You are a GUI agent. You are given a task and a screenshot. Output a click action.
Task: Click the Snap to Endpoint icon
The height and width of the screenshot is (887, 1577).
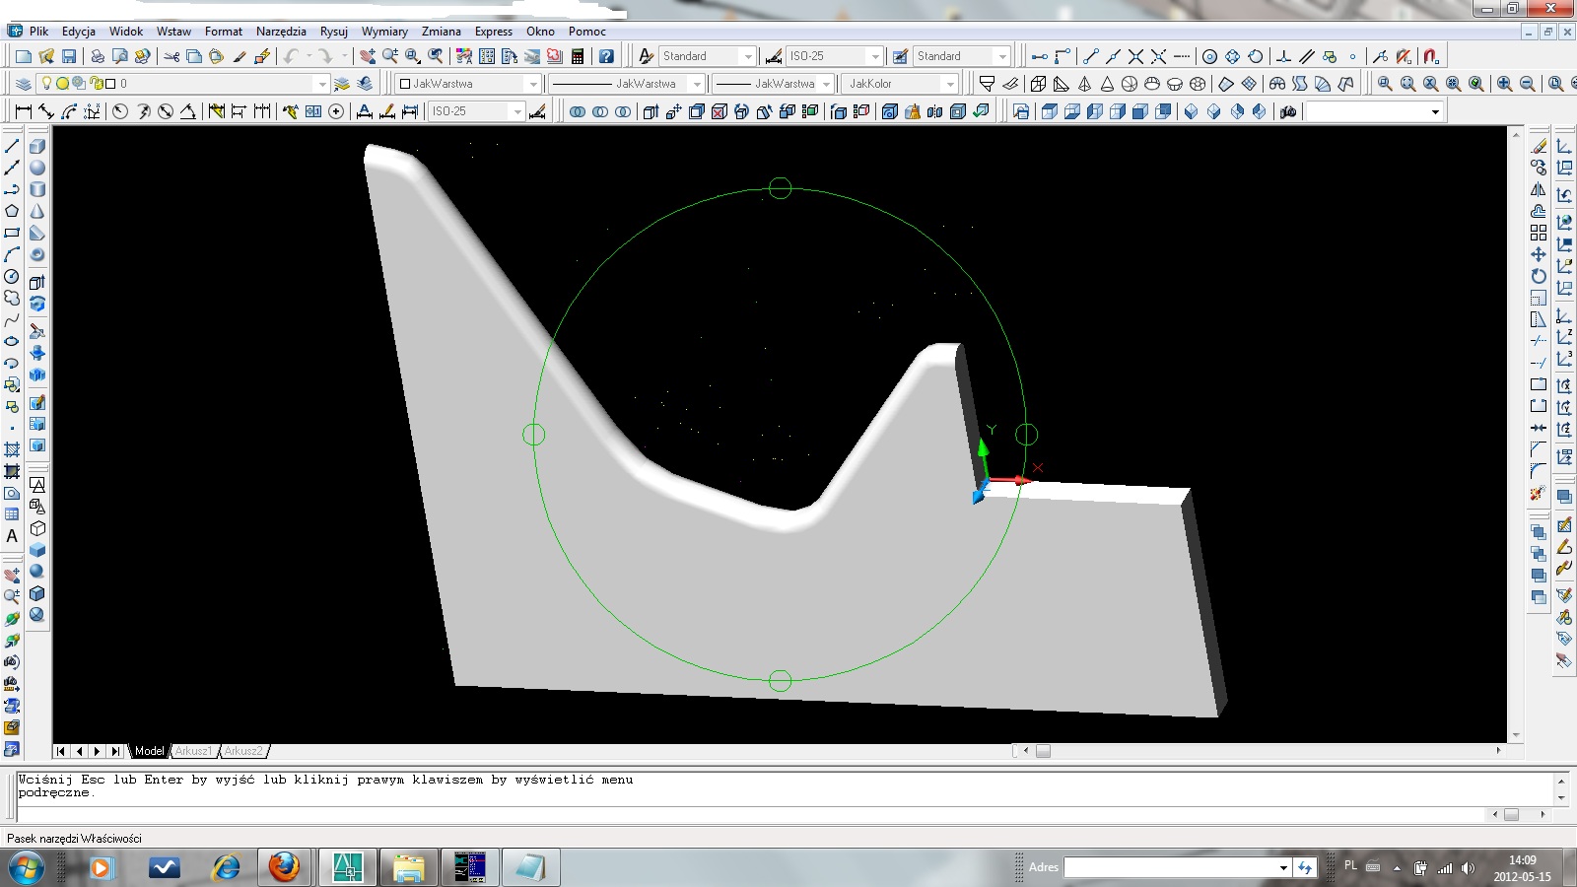click(x=1090, y=56)
